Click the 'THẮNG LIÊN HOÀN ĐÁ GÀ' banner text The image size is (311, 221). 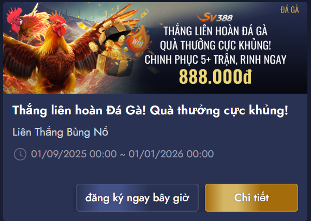(x=215, y=31)
